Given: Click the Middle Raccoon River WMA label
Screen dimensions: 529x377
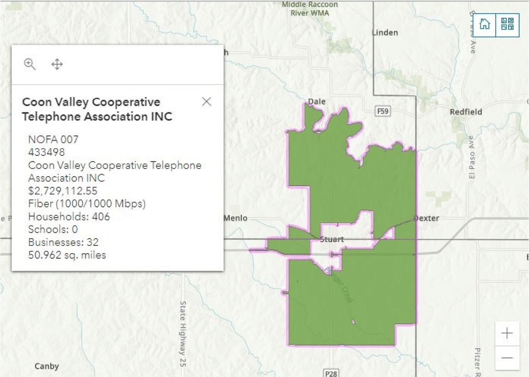Looking at the screenshot, I should pyautogui.click(x=310, y=9).
